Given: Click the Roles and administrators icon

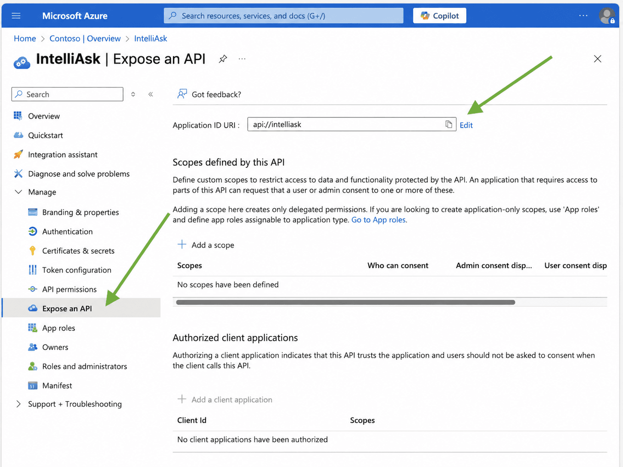Looking at the screenshot, I should tap(33, 366).
